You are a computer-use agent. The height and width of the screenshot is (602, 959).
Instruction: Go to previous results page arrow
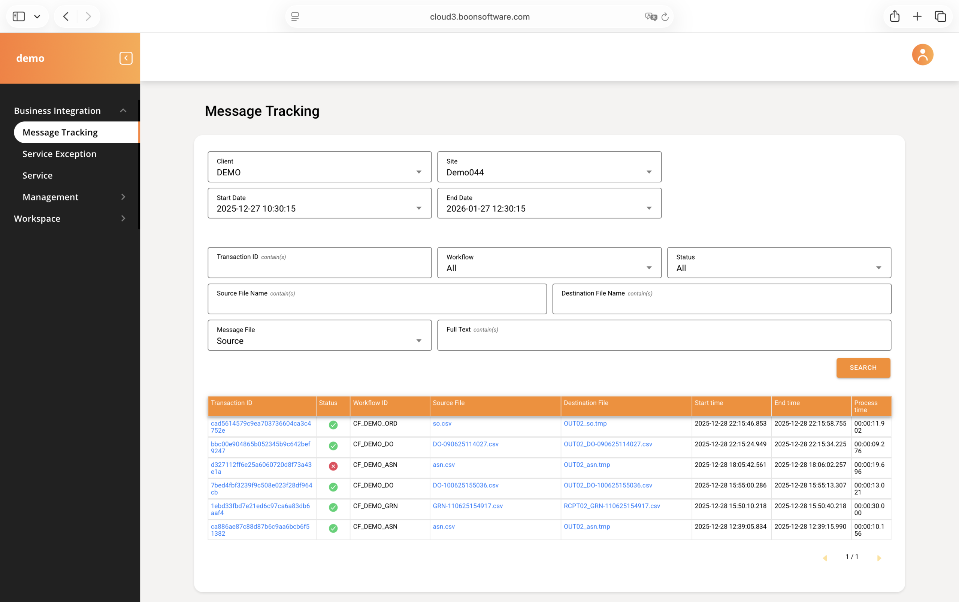pyautogui.click(x=825, y=558)
